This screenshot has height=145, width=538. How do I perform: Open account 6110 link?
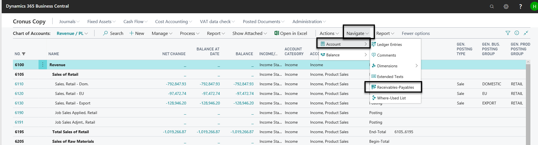point(19,84)
